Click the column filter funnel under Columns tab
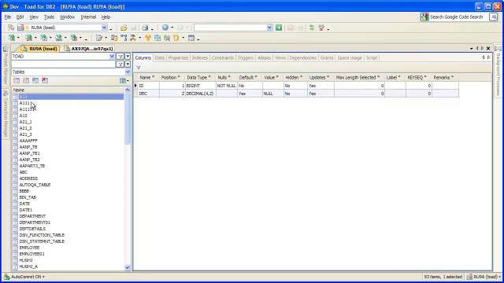The width and height of the screenshot is (504, 283). coord(139,68)
